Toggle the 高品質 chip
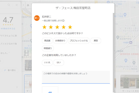 [47, 41]
